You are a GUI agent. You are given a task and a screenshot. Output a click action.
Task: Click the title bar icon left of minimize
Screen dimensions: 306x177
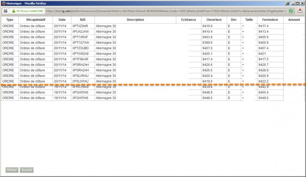287,3
